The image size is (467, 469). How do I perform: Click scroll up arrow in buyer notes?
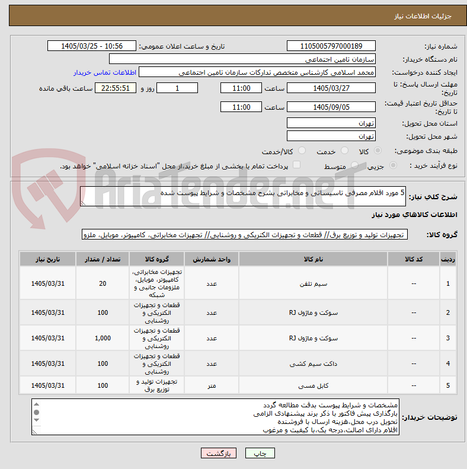click(37, 404)
